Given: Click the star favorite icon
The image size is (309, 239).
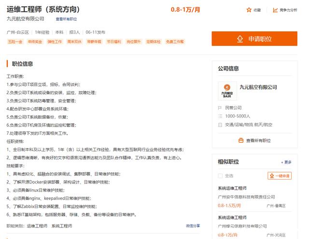Looking at the screenshot, I should [x=249, y=10].
